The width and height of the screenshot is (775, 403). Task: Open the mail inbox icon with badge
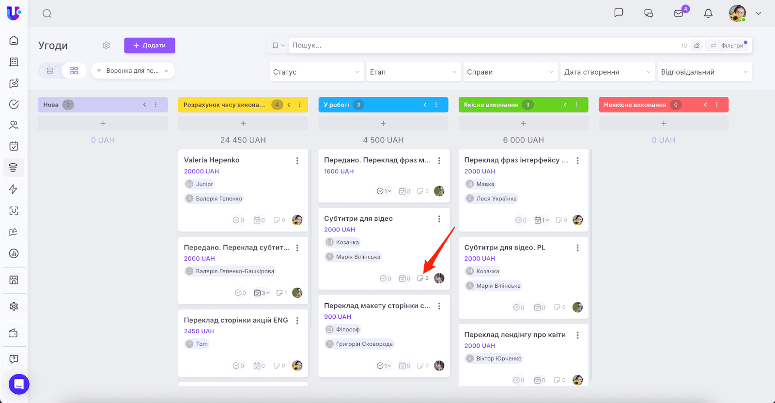click(x=679, y=14)
